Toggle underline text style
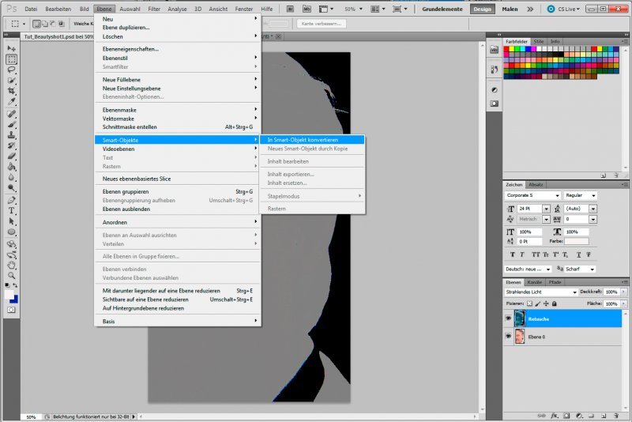Viewport: 632px width, 422px height. (x=578, y=254)
